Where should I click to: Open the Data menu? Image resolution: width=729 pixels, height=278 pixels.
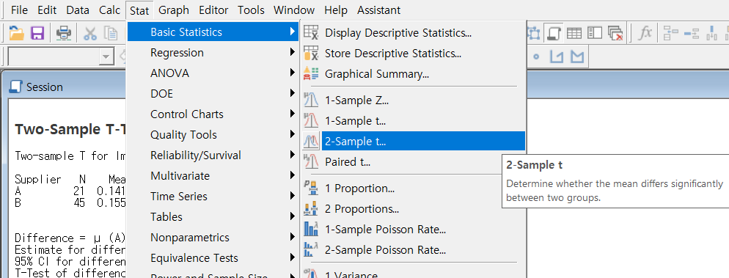point(78,10)
